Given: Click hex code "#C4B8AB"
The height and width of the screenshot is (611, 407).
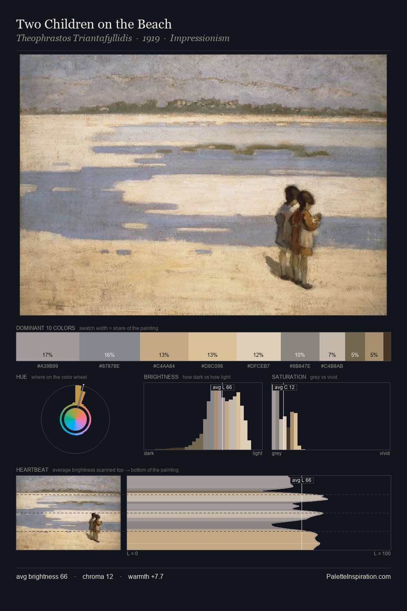Looking at the screenshot, I should pyautogui.click(x=332, y=366).
